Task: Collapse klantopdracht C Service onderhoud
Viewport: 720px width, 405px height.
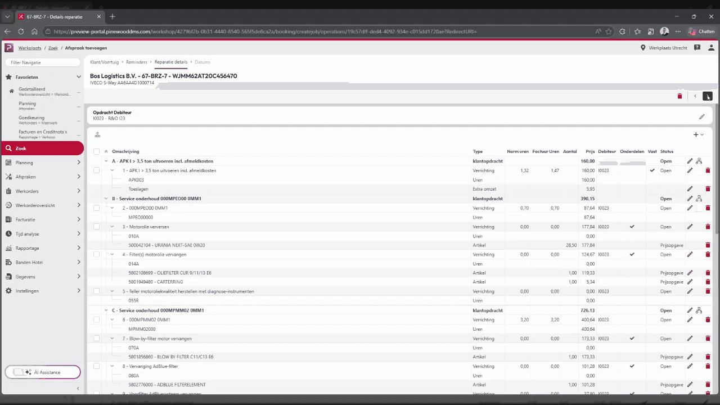Action: click(x=106, y=310)
